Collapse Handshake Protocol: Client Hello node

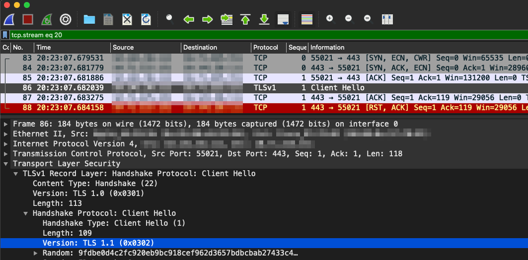tap(25, 213)
